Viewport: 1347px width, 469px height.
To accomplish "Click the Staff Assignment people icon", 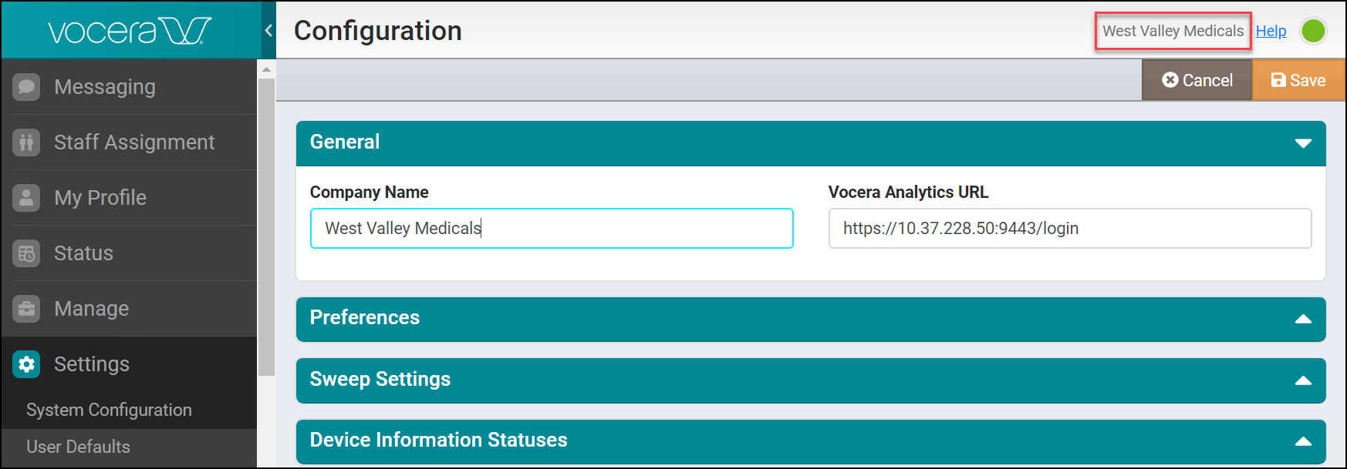I will click(x=26, y=142).
